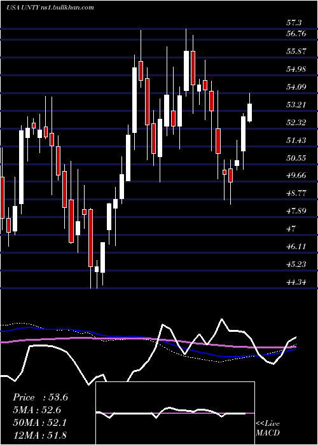Select the 54.09 price axis label
This screenshot has width=318, height=445.
point(297,87)
